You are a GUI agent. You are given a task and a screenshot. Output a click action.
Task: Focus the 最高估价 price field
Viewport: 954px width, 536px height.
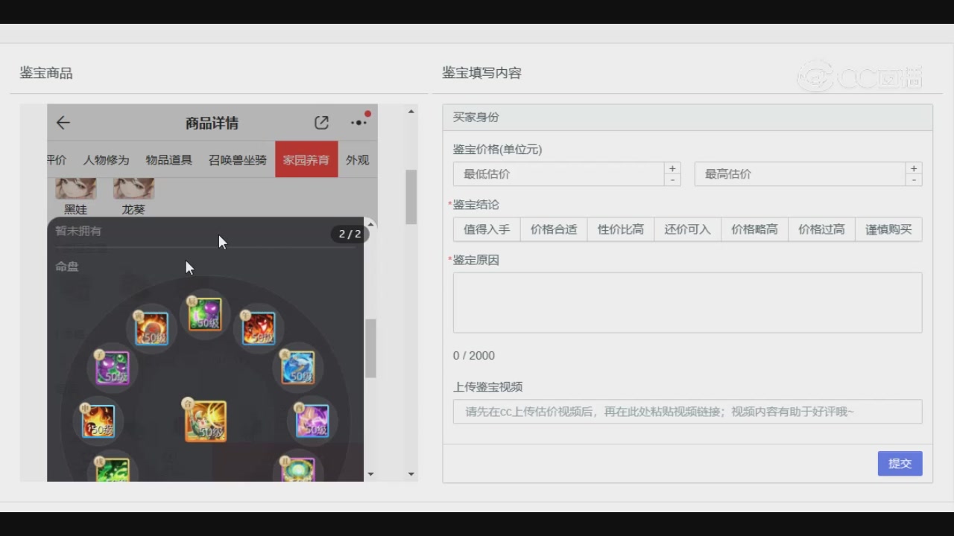click(x=800, y=174)
